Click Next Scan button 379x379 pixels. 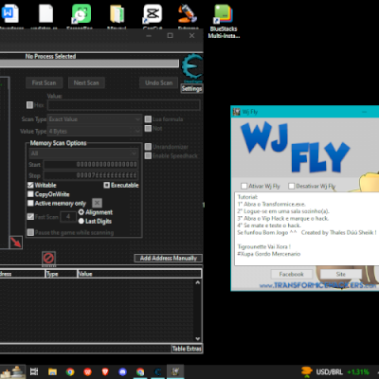pyautogui.click(x=86, y=82)
